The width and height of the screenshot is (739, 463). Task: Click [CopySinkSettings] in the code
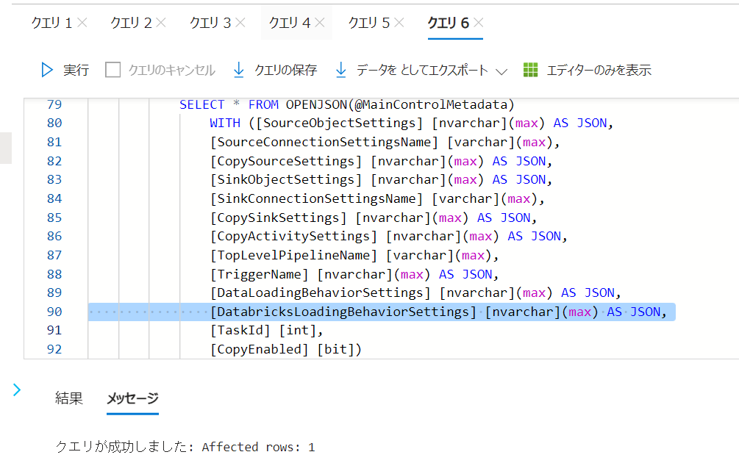(x=279, y=218)
